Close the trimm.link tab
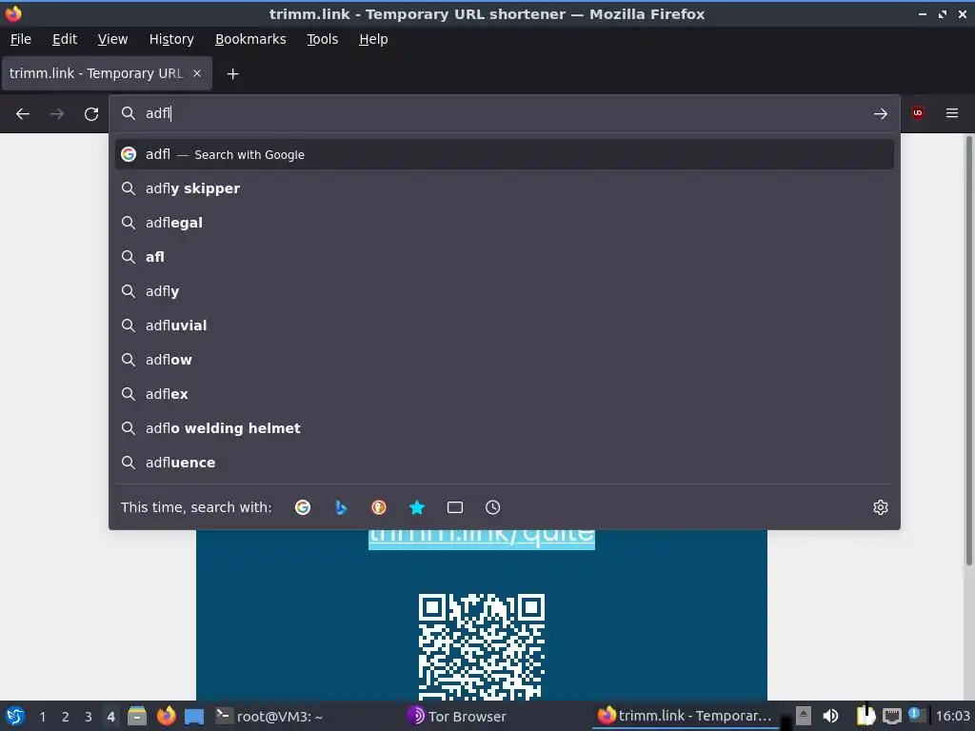The width and height of the screenshot is (975, 731). [197, 73]
